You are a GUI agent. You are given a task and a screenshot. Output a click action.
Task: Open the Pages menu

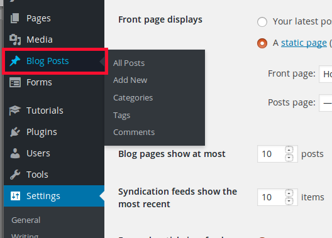coord(54,18)
